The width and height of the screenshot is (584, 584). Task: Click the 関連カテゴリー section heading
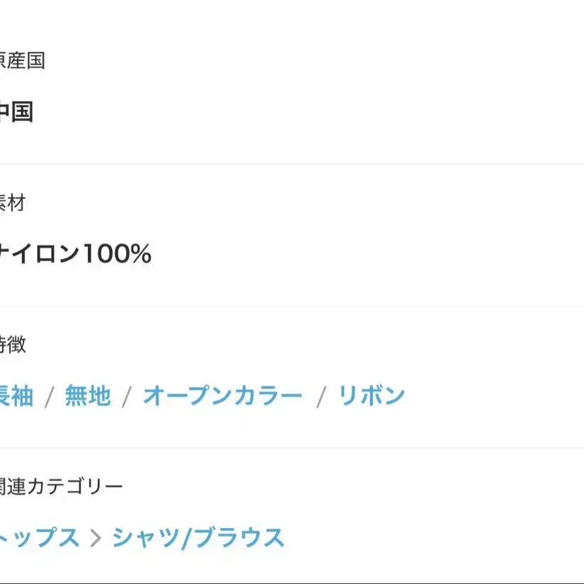coord(61,486)
